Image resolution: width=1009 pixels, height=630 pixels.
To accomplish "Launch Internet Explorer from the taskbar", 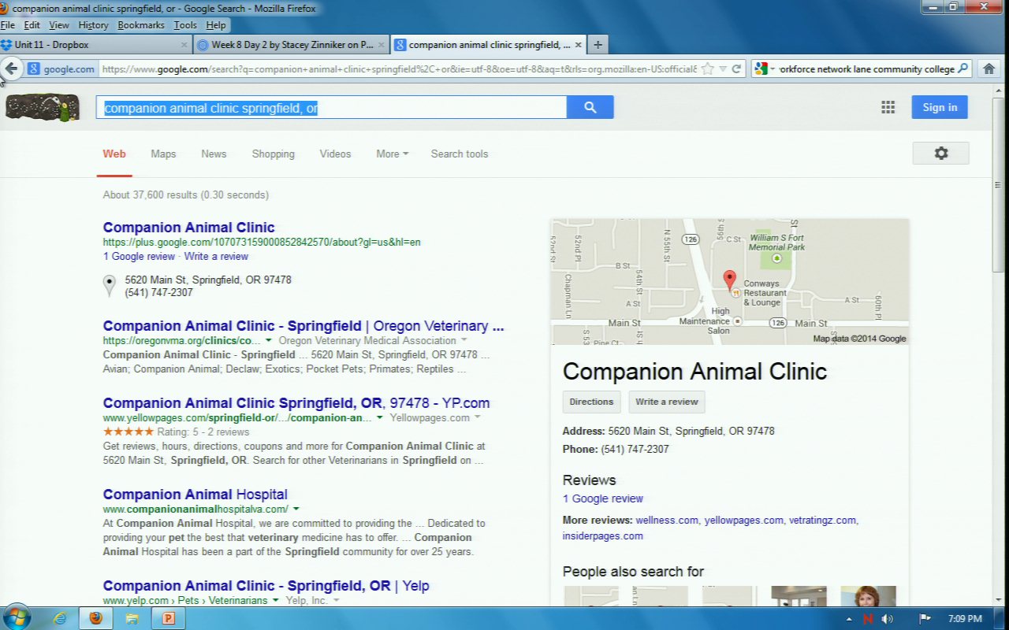I will click(x=59, y=618).
